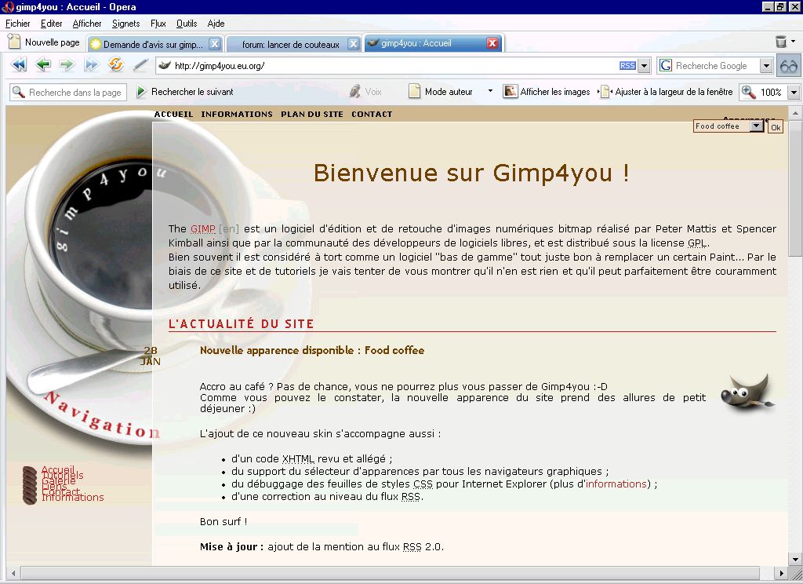Screen dimensions: 803x584
Task: Click the Wilber GIMP mascot image
Action: coord(747,393)
